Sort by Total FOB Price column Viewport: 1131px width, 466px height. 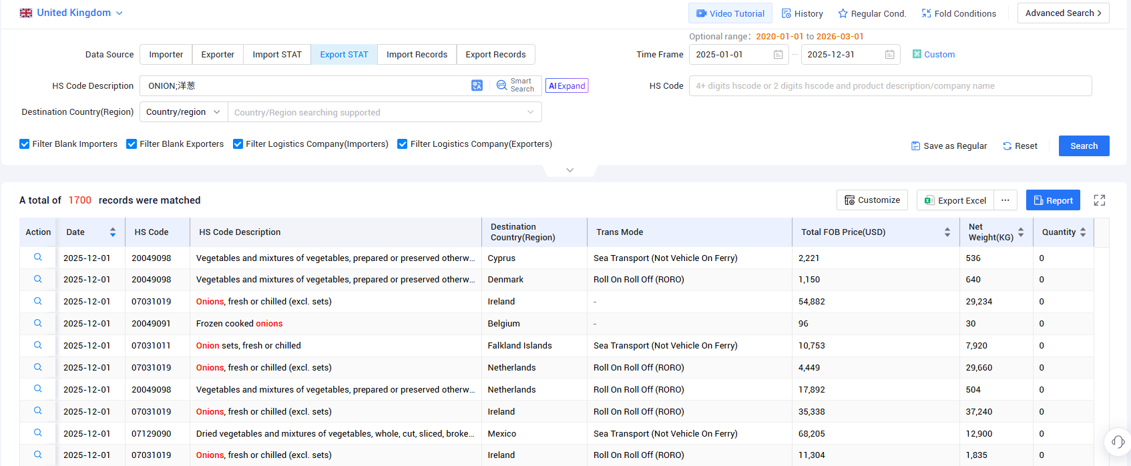(947, 232)
